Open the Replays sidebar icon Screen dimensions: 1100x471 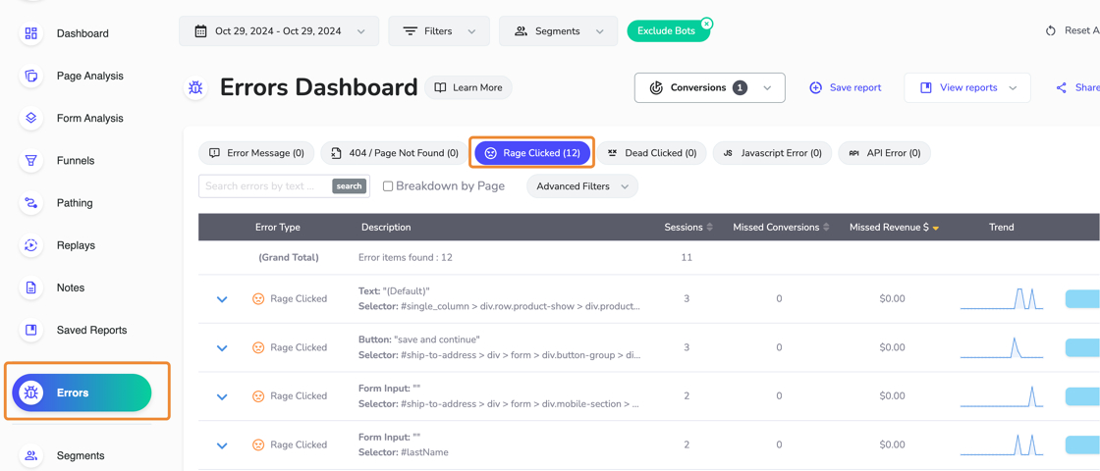click(x=31, y=245)
